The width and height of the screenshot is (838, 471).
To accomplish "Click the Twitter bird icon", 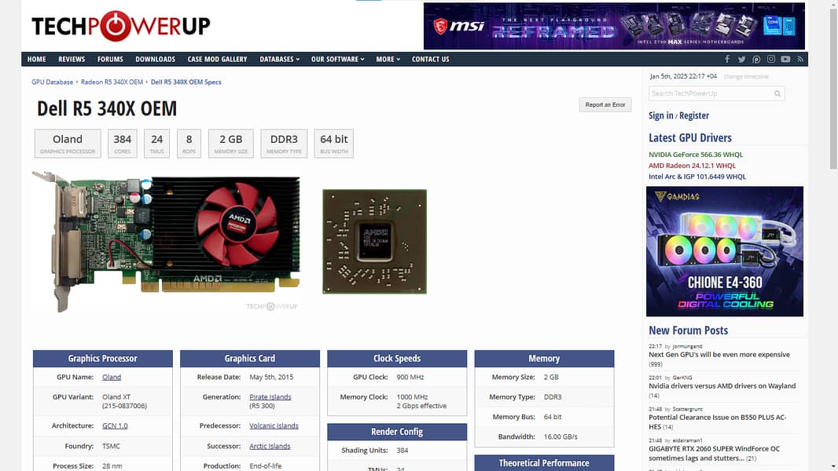I will [x=741, y=59].
